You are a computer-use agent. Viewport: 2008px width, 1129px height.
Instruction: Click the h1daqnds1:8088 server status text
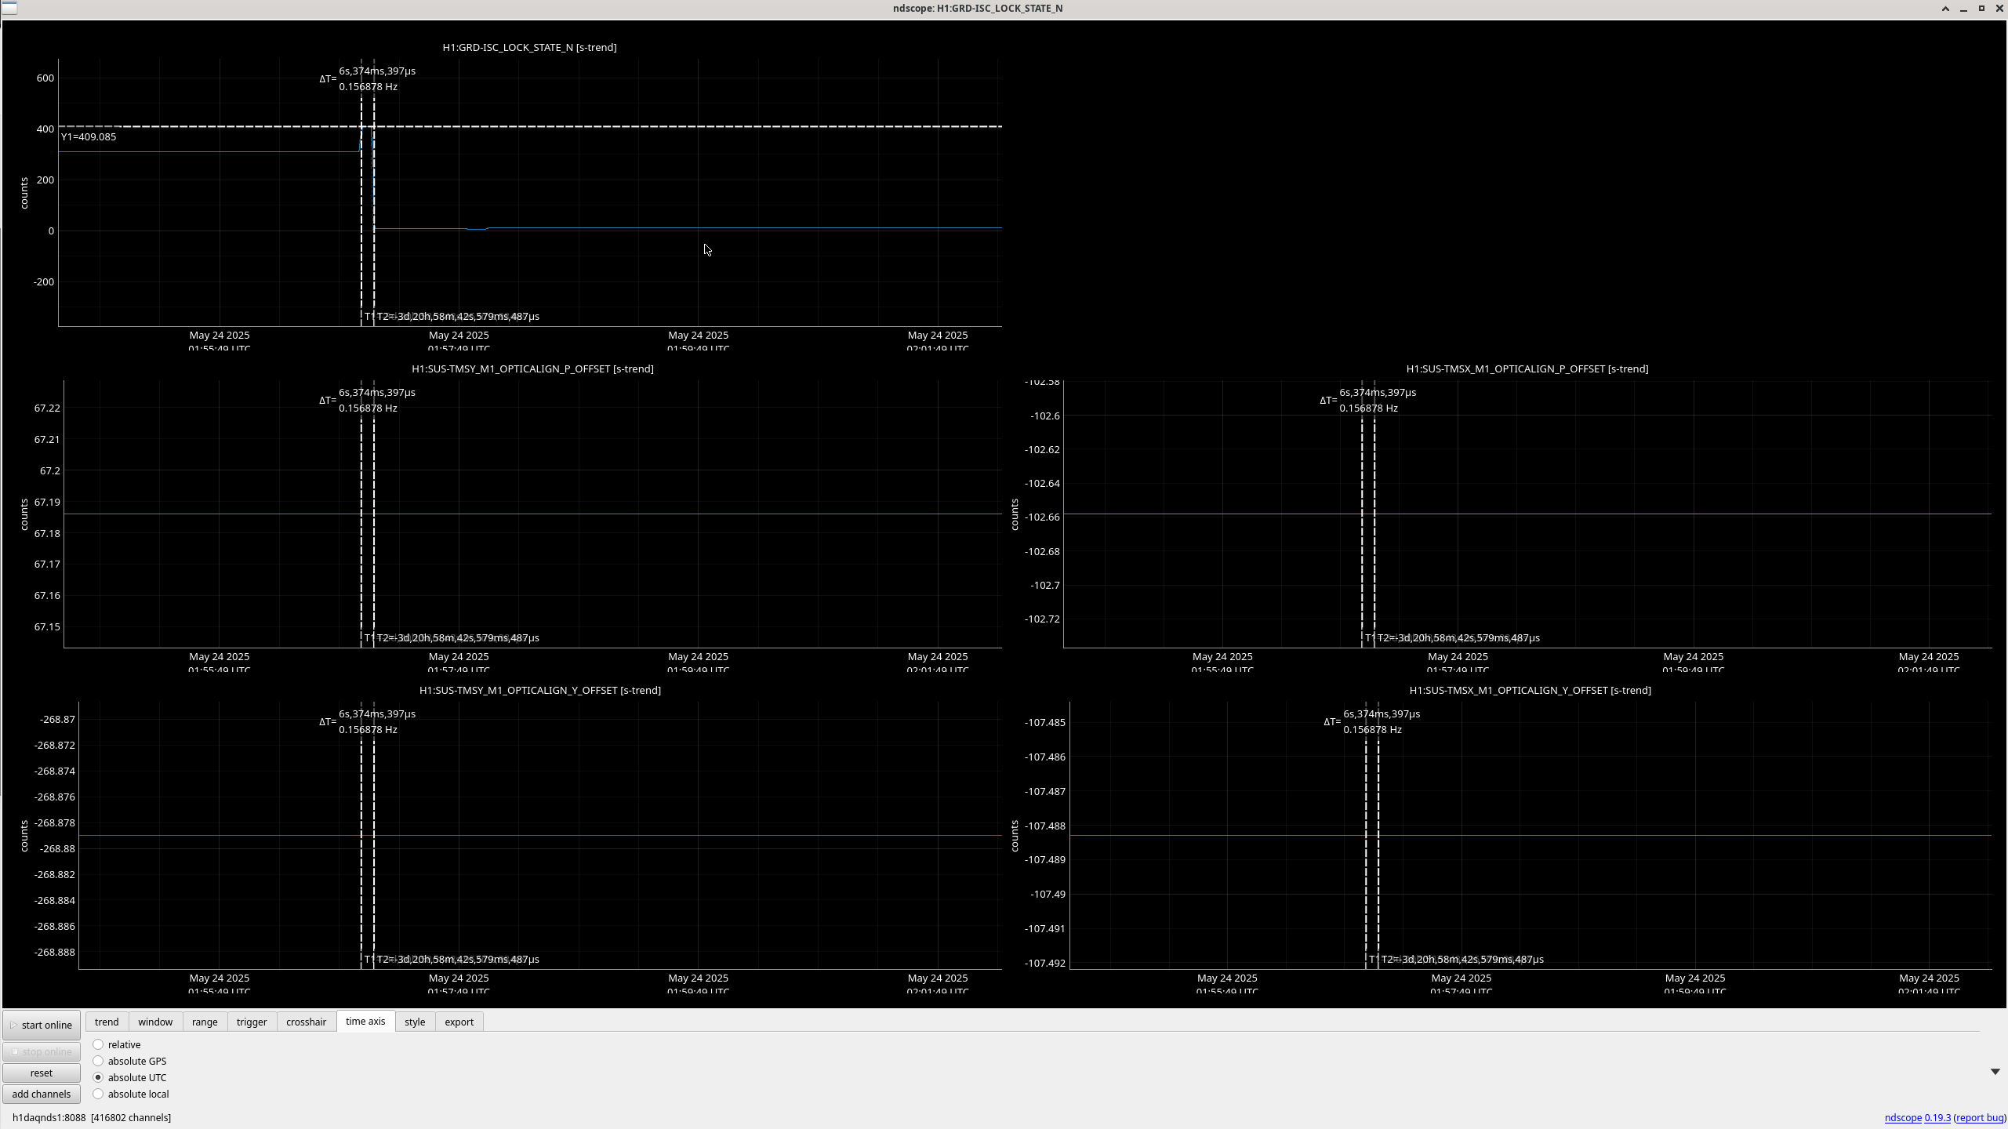pos(49,1117)
